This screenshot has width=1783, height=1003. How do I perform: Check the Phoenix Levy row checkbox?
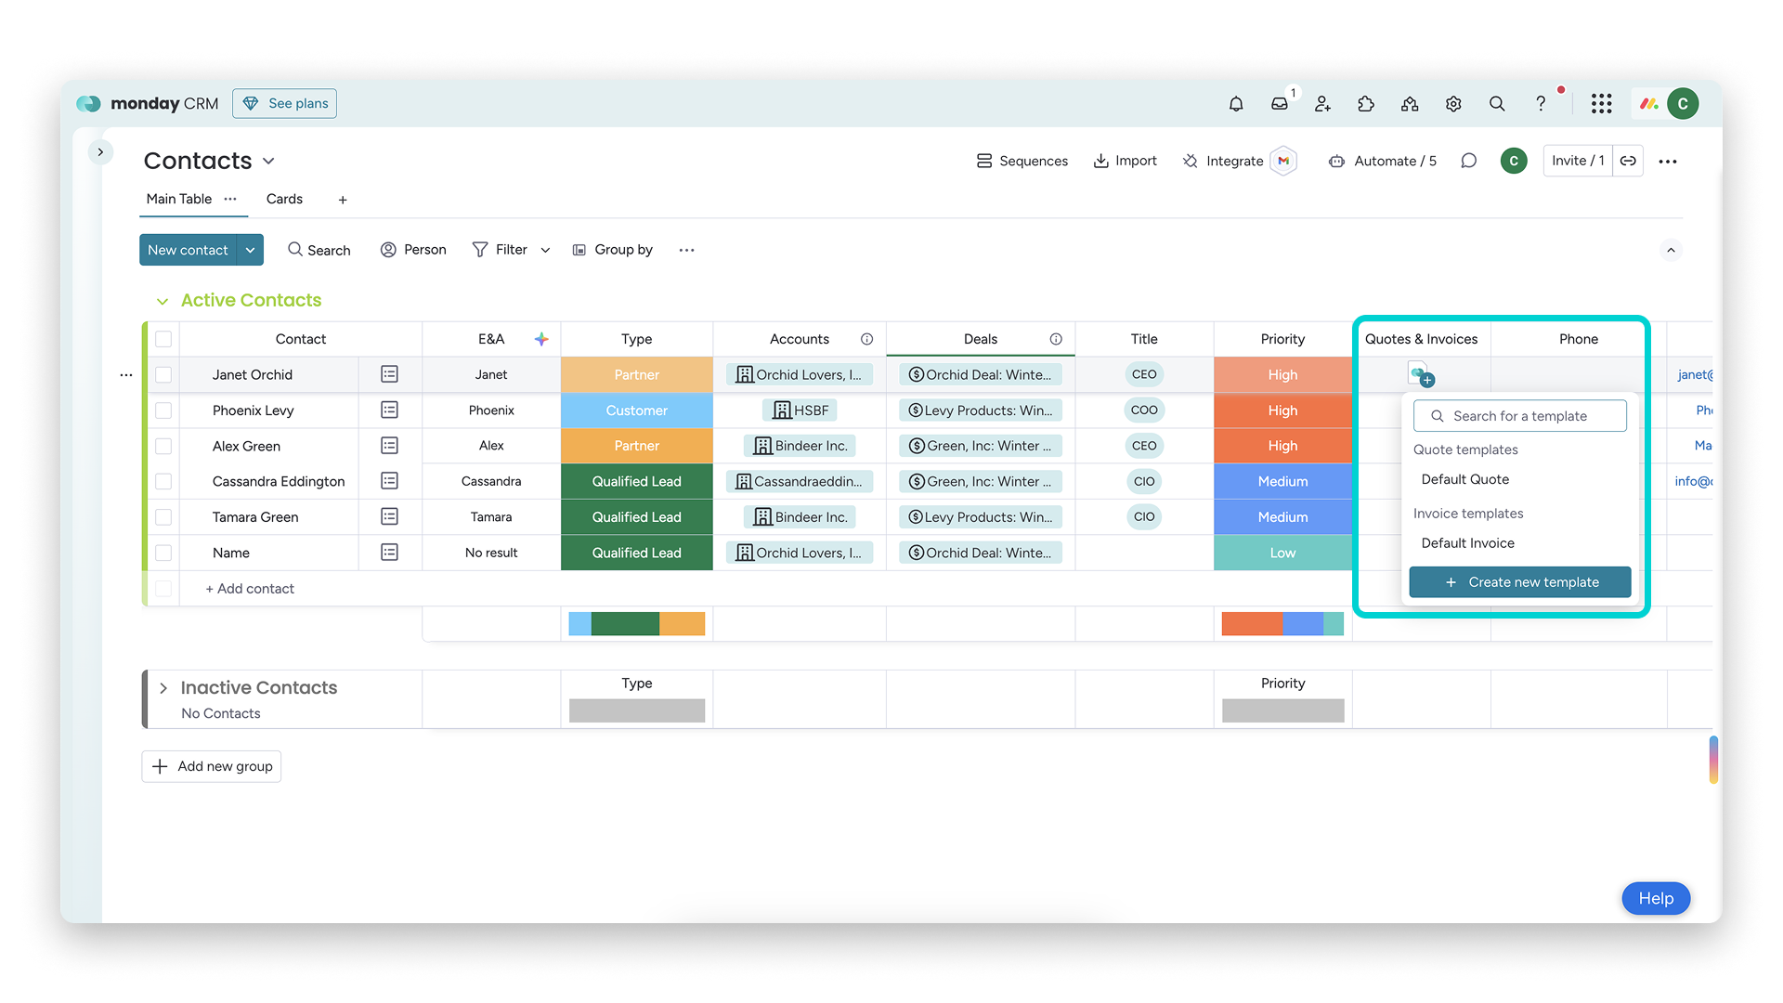coord(163,410)
